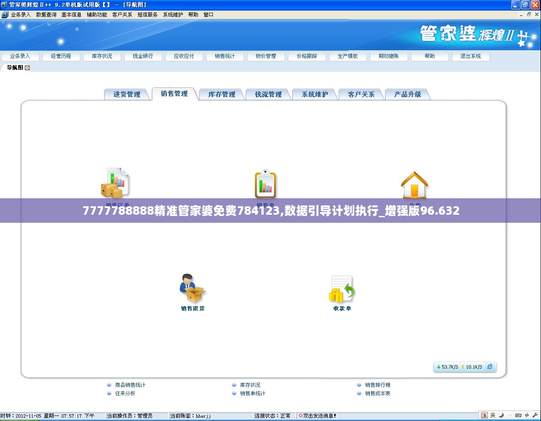
Task: Open the 库存状况 report link below the panel
Action: click(x=250, y=385)
